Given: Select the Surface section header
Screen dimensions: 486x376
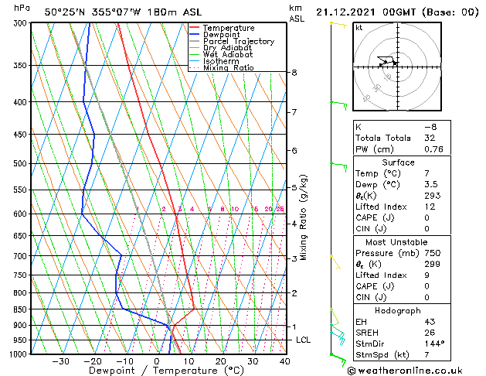Looking at the screenshot, I should (x=398, y=162).
